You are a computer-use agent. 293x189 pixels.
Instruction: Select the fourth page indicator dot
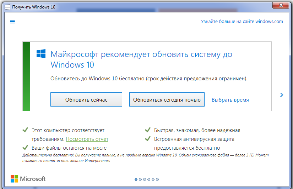click(149, 179)
